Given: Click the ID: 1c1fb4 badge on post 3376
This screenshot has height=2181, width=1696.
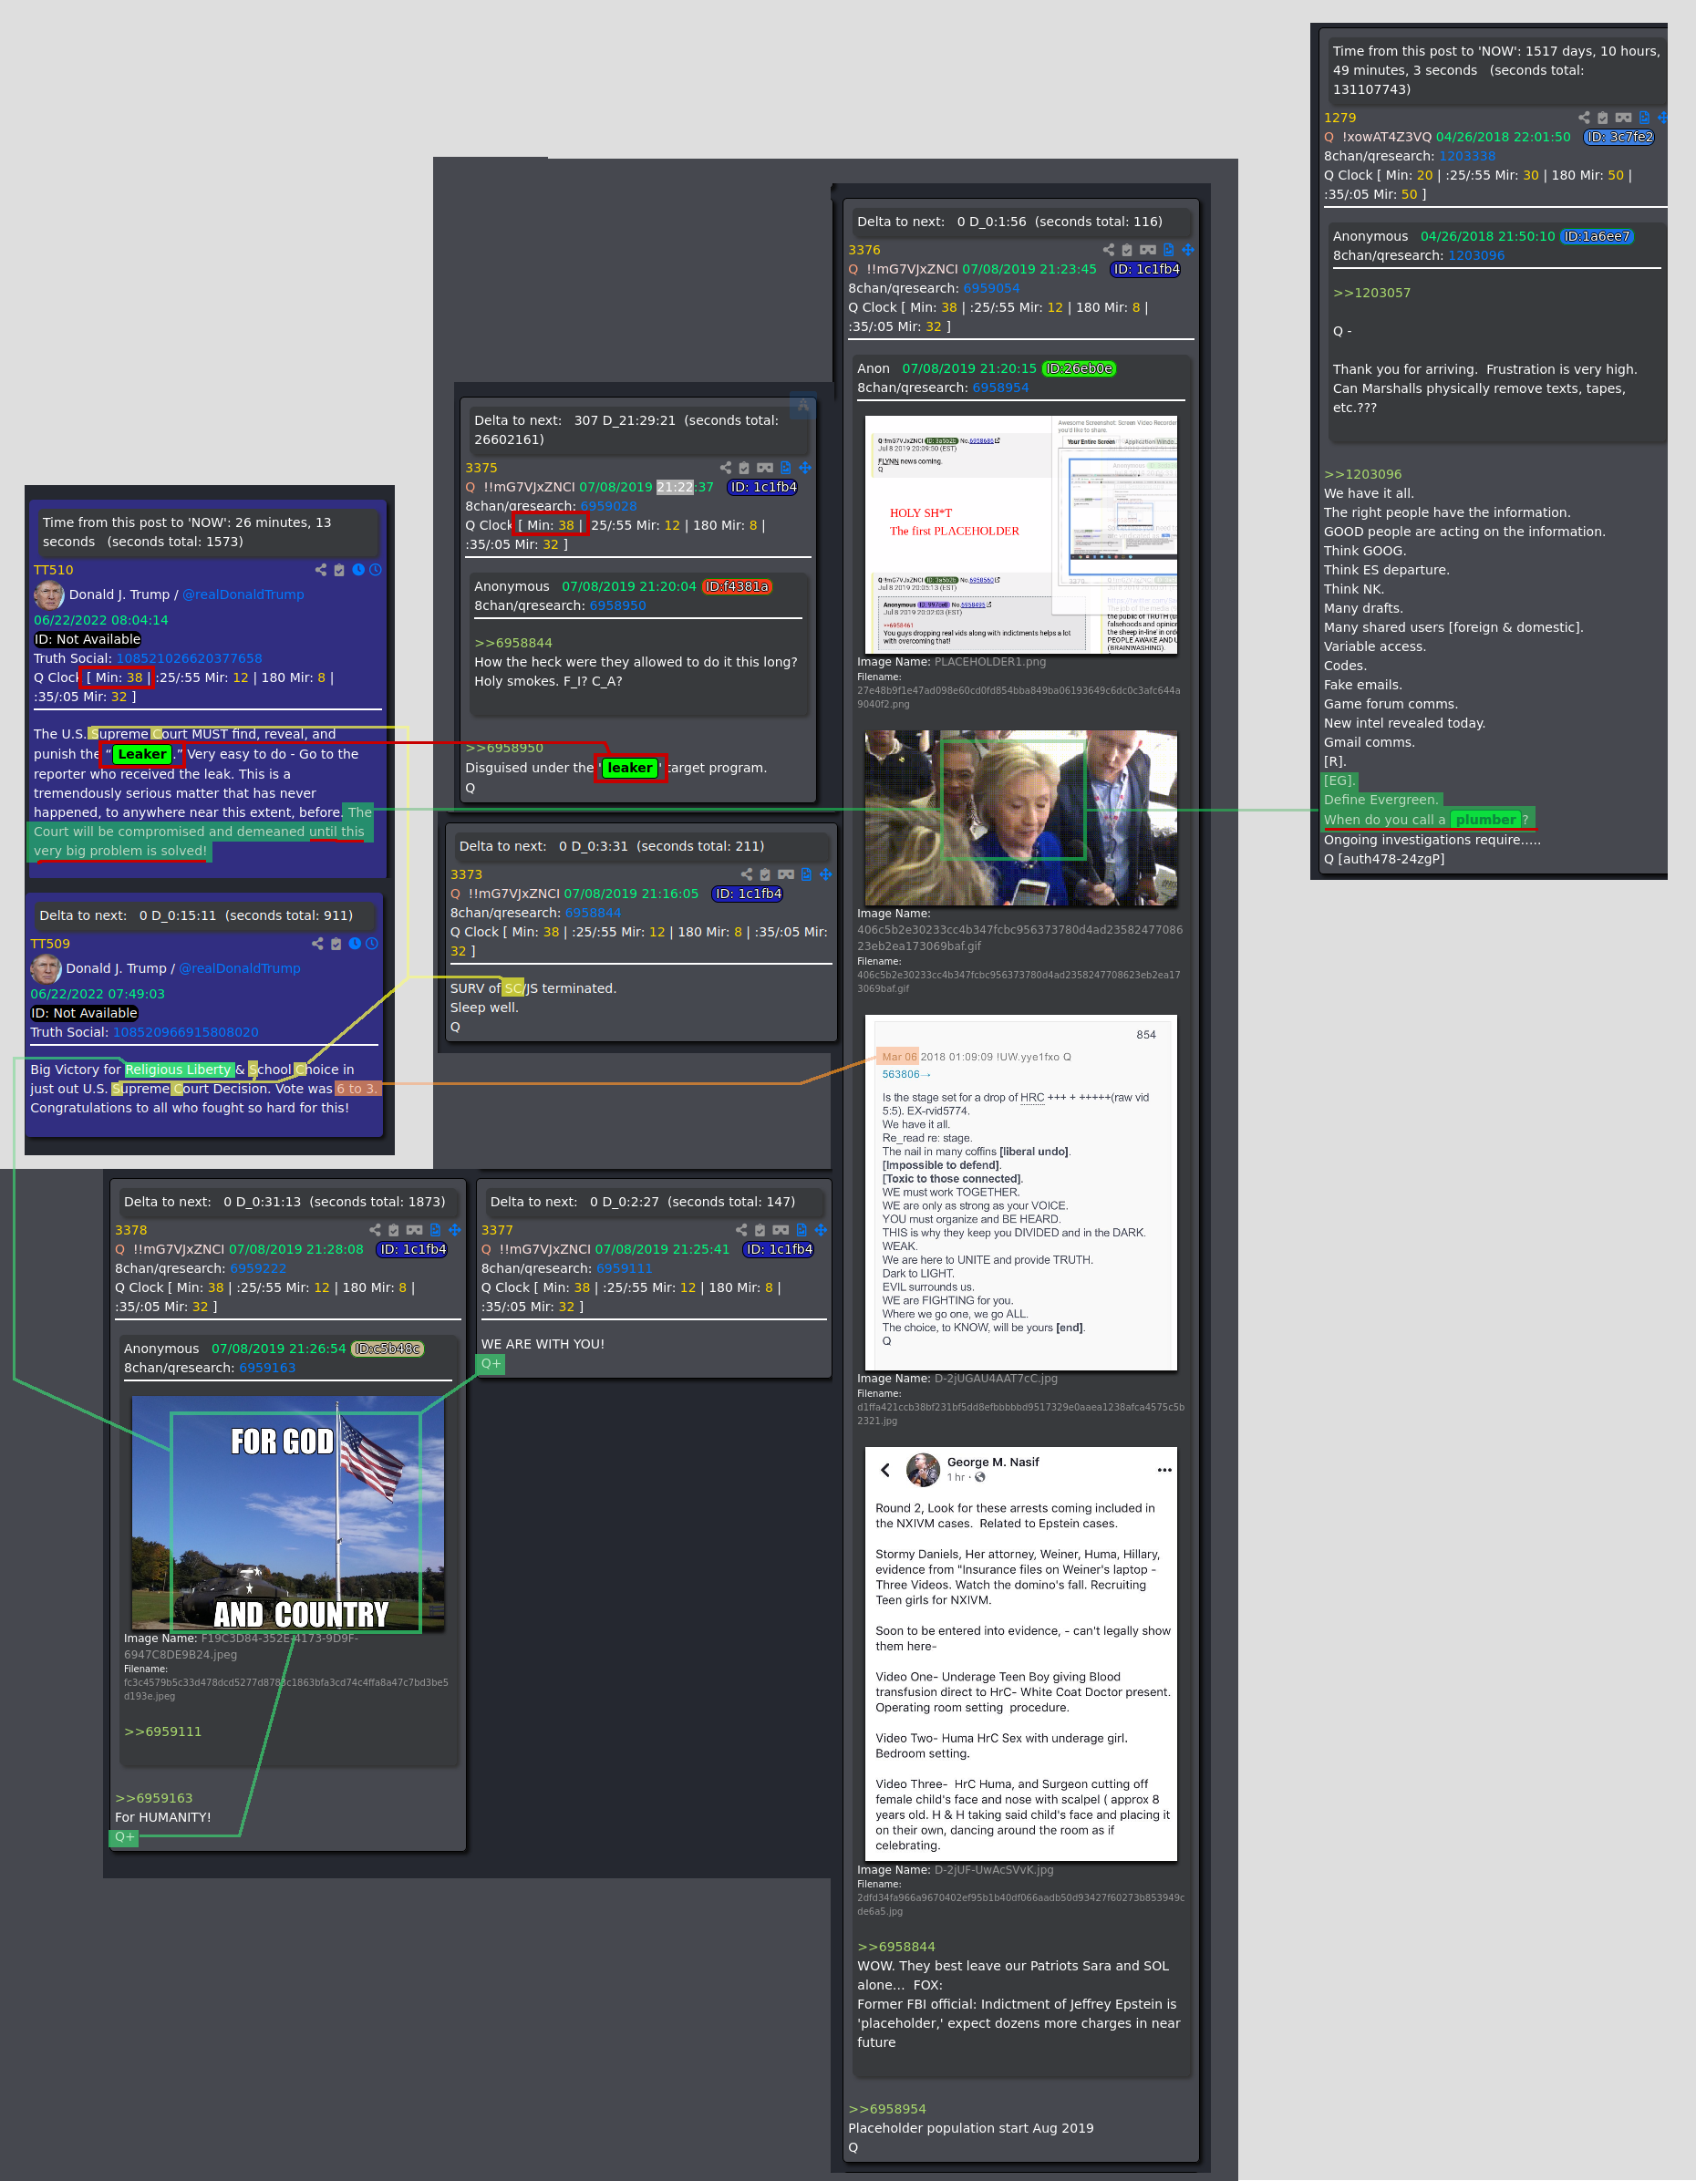Looking at the screenshot, I should [x=1145, y=270].
